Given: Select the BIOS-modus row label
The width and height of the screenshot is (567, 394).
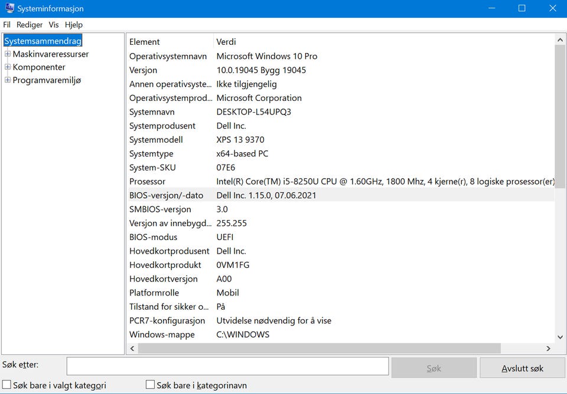Looking at the screenshot, I should tap(154, 237).
